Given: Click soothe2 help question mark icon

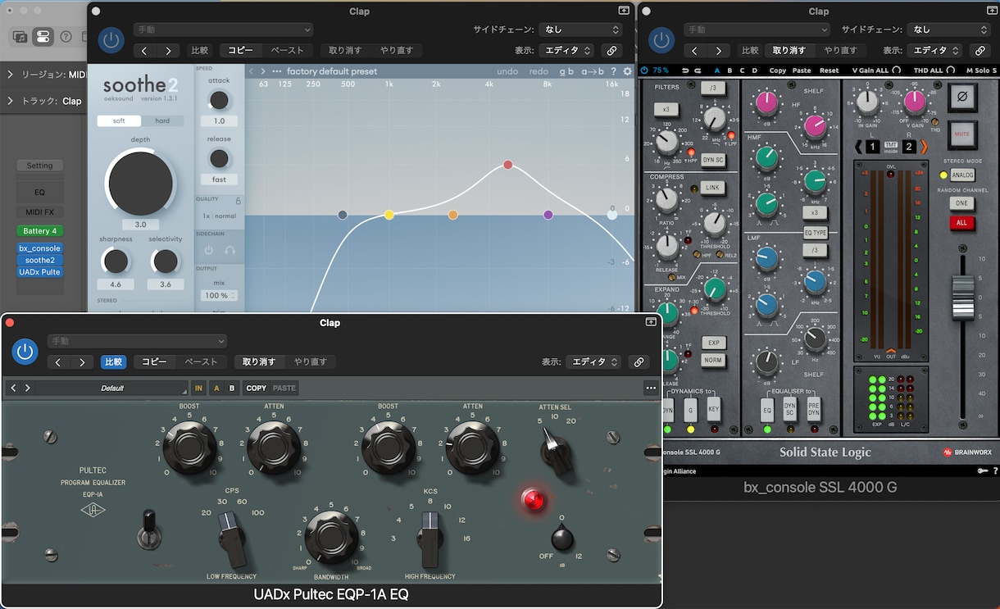Looking at the screenshot, I should [613, 71].
